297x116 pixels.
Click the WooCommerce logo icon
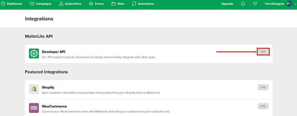(34, 108)
